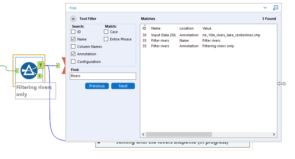This screenshot has width=295, height=159.
Task: Click the T (True) output anchor
Action: pyautogui.click(x=41, y=65)
